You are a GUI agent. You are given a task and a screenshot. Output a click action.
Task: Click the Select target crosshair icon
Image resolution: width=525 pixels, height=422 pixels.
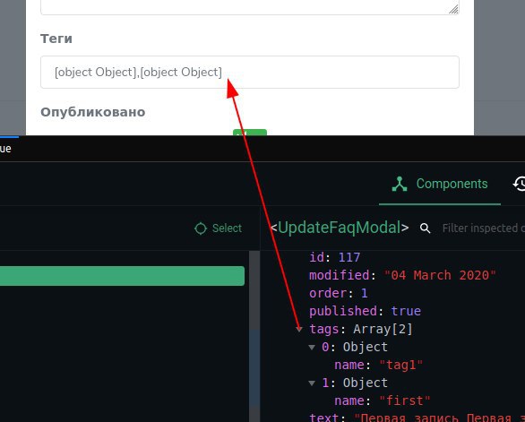pos(201,228)
